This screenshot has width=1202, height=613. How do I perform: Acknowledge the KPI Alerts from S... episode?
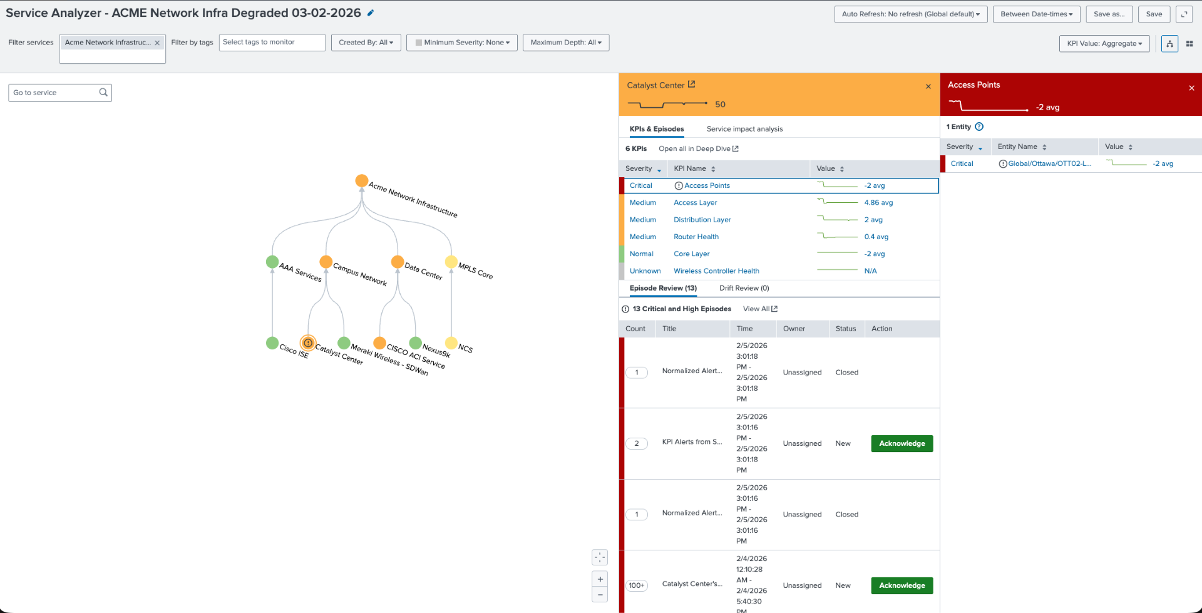pyautogui.click(x=902, y=444)
